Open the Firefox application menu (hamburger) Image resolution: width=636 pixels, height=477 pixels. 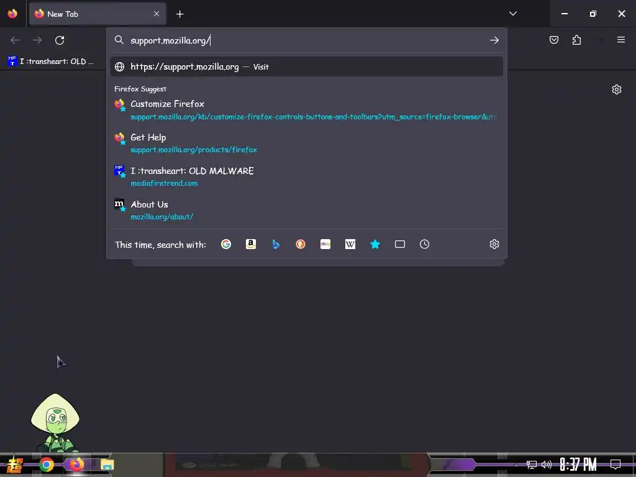tap(621, 40)
